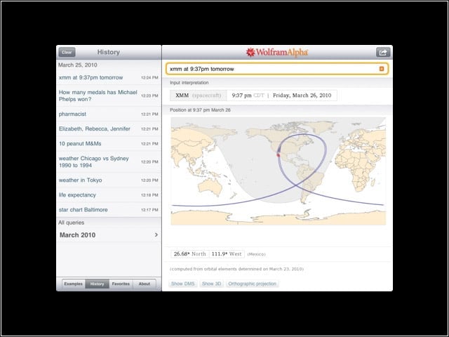Select 'star chart Baltimore' entry

(109, 210)
